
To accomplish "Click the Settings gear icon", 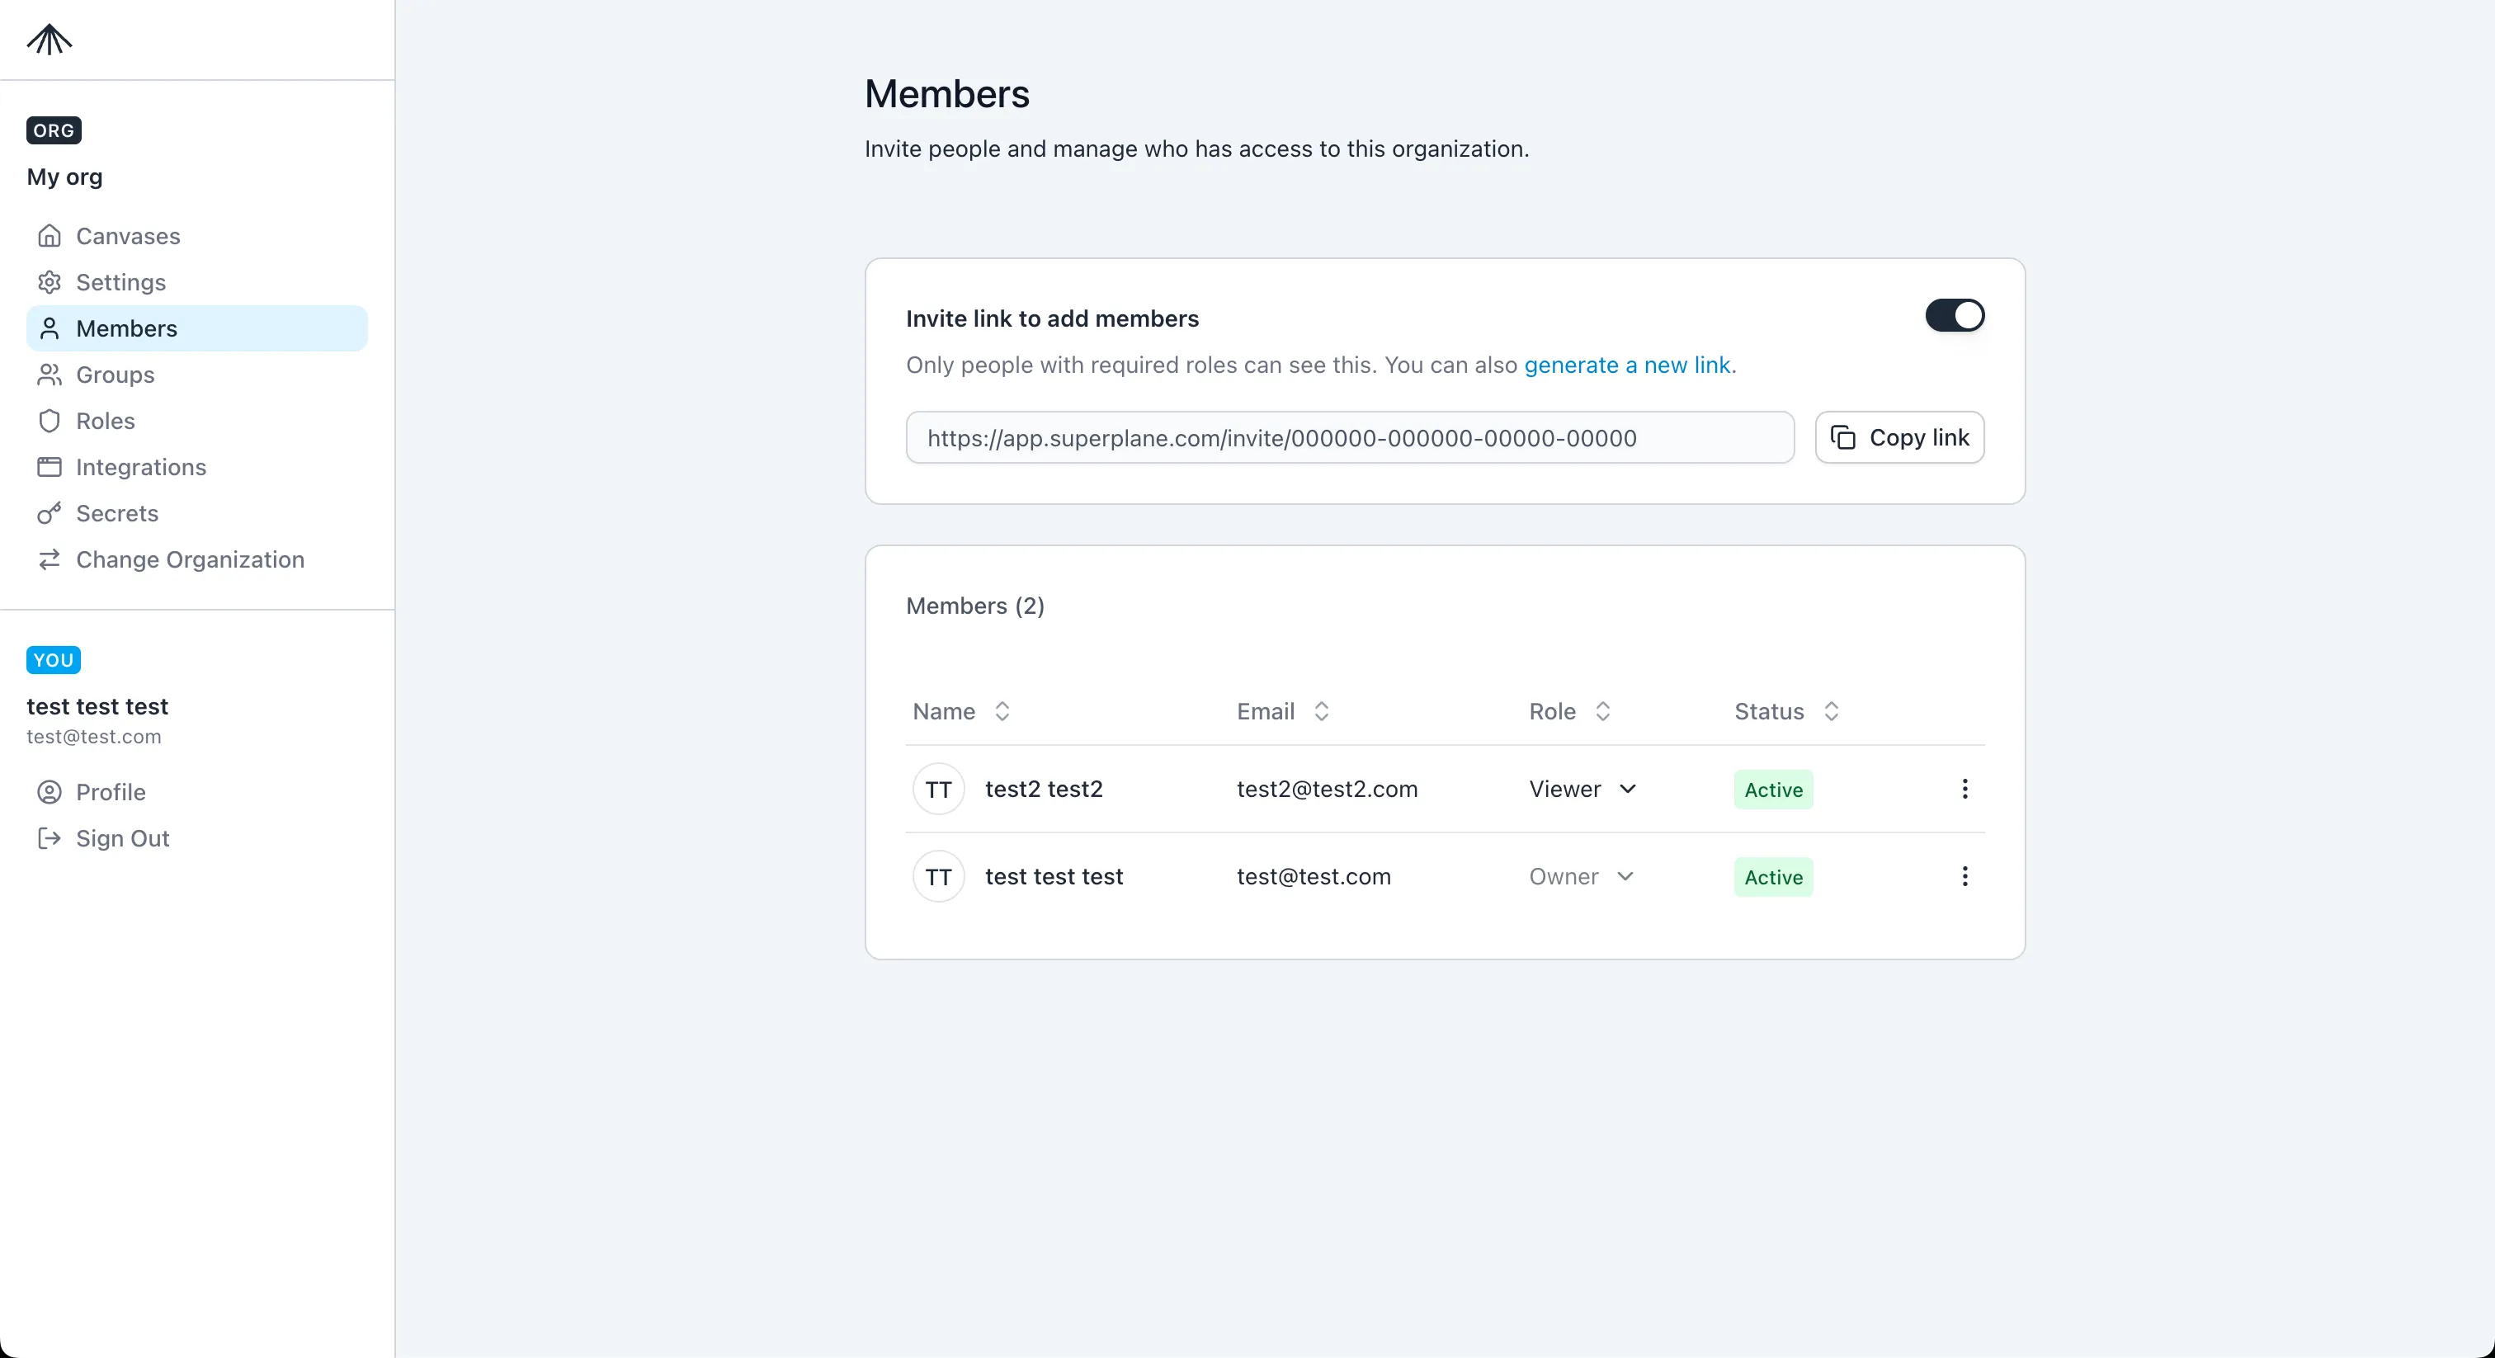I will coord(50,282).
